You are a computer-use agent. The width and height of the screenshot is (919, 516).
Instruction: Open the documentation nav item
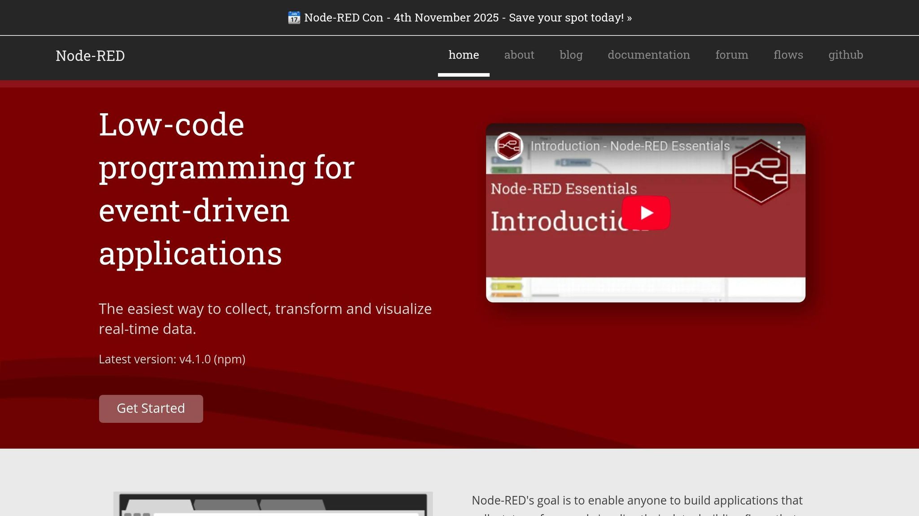pyautogui.click(x=648, y=55)
